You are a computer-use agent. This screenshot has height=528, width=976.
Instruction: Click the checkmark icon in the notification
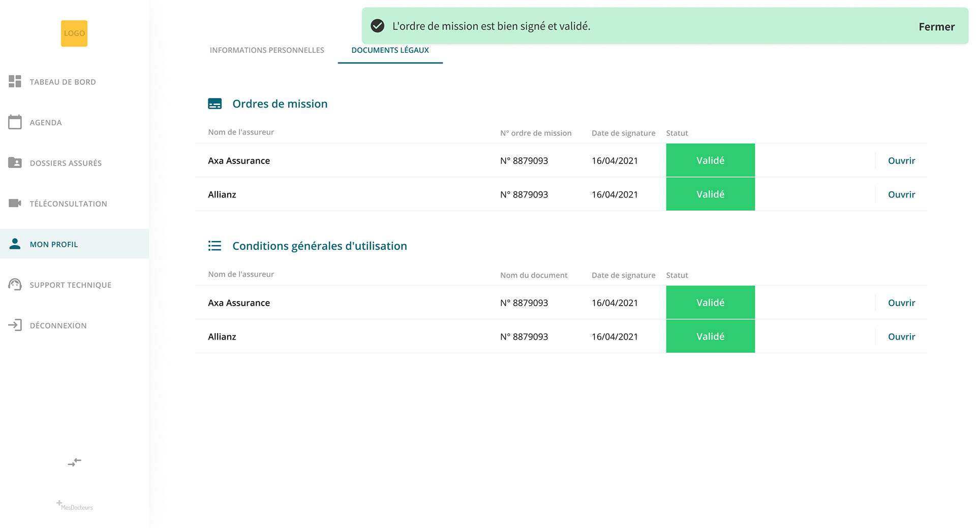click(377, 26)
